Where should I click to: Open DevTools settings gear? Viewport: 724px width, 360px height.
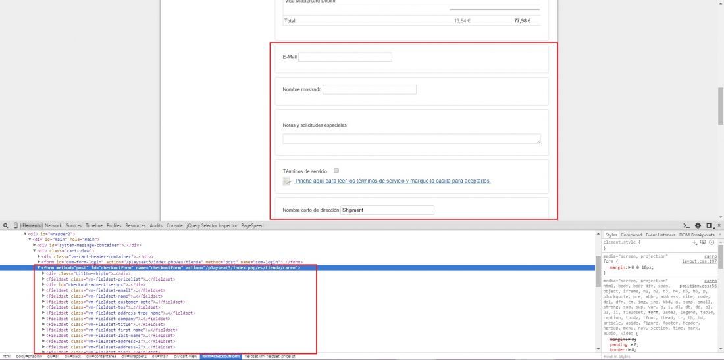[698, 226]
